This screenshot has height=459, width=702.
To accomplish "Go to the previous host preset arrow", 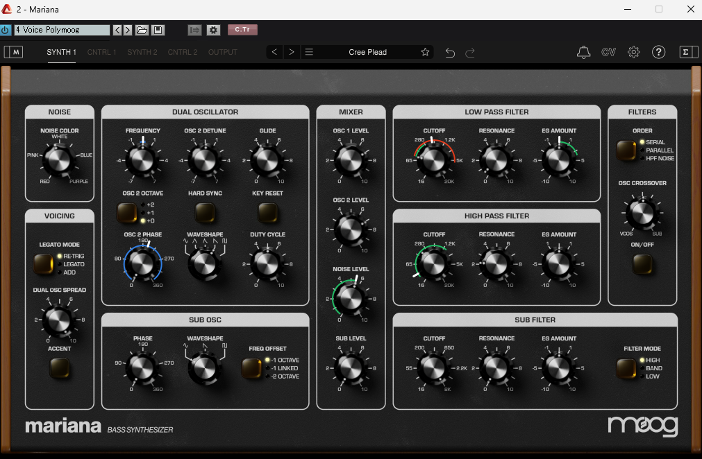I will pyautogui.click(x=117, y=30).
